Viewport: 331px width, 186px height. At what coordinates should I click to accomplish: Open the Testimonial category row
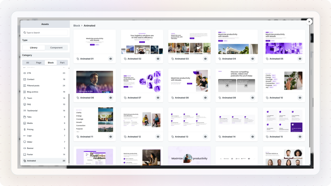point(44,111)
